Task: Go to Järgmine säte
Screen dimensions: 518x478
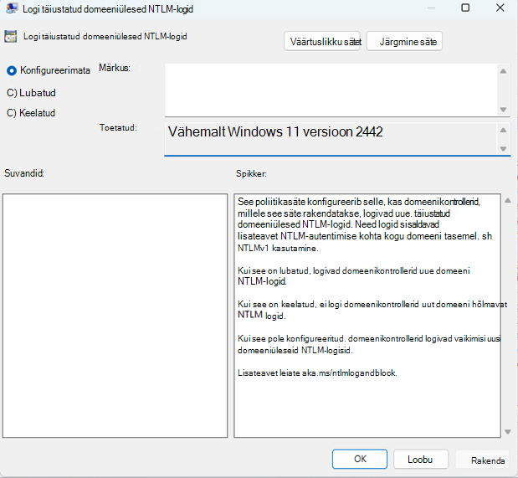Action: pos(404,41)
